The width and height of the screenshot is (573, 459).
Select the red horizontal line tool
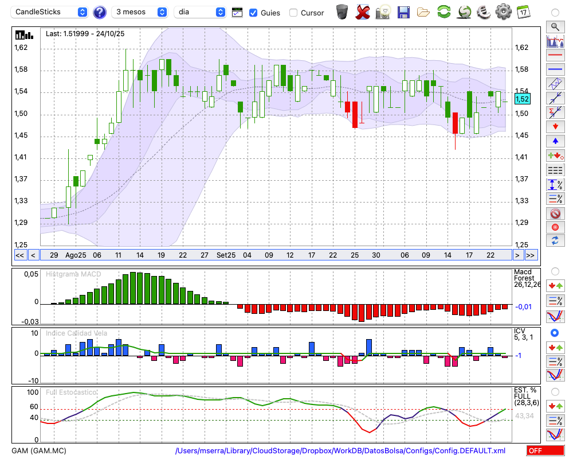pyautogui.click(x=555, y=56)
